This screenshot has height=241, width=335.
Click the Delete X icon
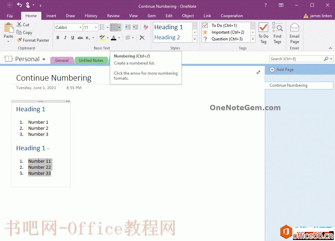[x=142, y=38]
